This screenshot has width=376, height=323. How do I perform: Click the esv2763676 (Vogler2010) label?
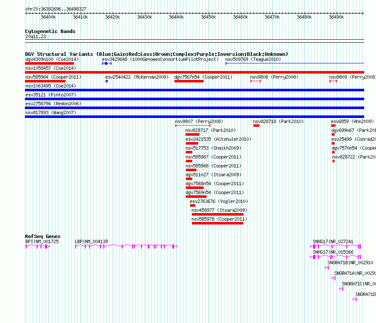point(219,201)
